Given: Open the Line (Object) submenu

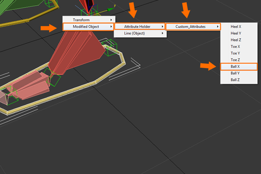Looking at the screenshot, I should 140,33.
